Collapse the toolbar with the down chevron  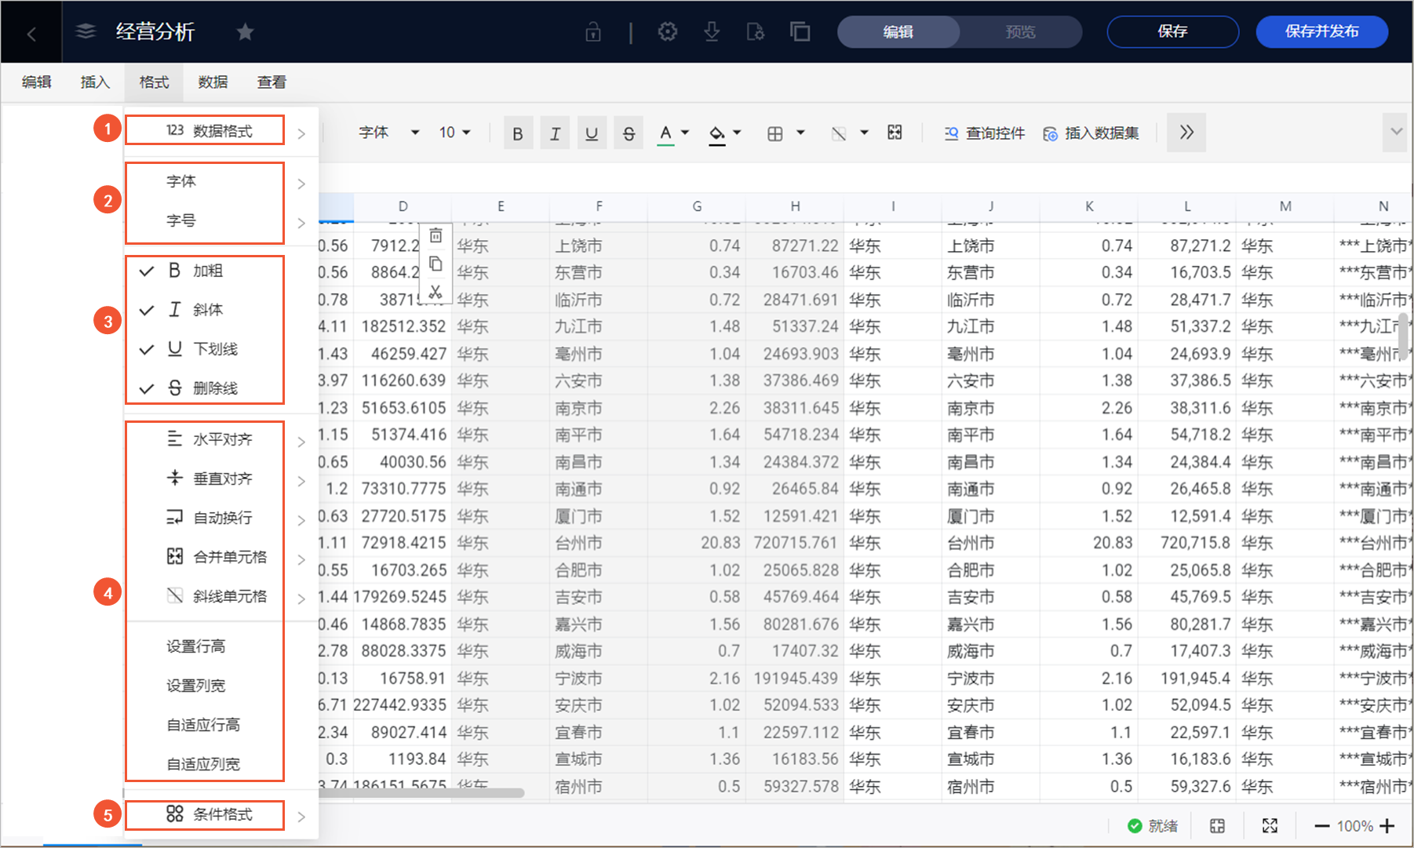click(x=1396, y=132)
